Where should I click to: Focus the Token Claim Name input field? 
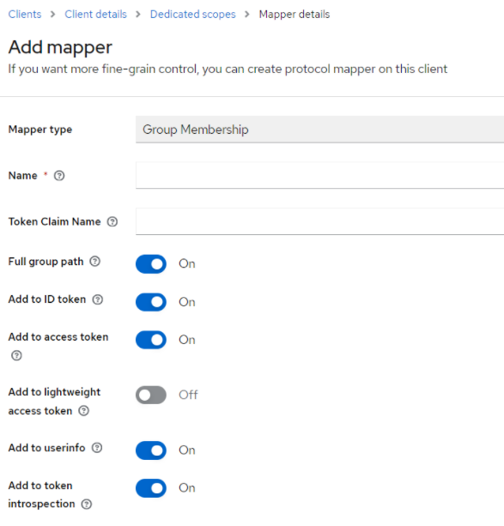(x=319, y=221)
